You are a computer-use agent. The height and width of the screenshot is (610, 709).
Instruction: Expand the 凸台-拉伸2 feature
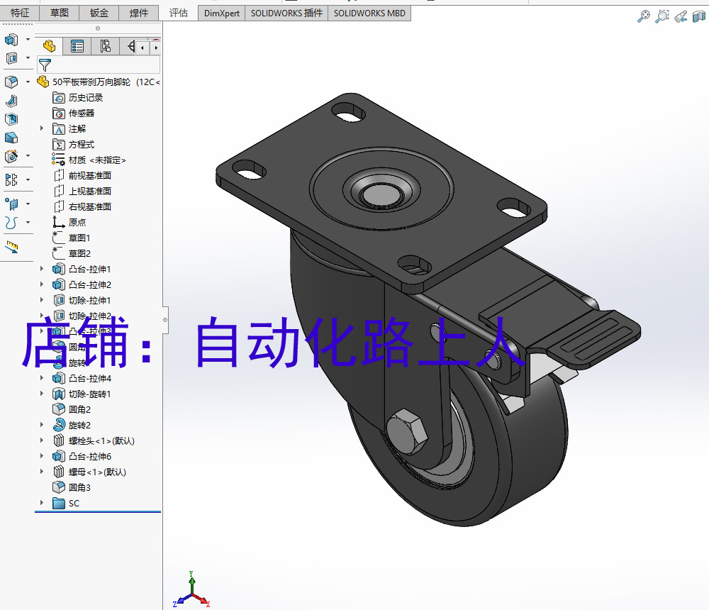(x=42, y=284)
